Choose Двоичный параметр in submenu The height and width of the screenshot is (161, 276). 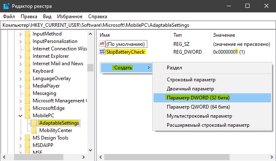[x=212, y=89]
